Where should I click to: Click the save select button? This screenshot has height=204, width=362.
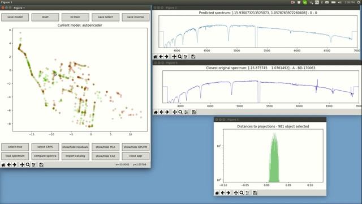(x=106, y=17)
